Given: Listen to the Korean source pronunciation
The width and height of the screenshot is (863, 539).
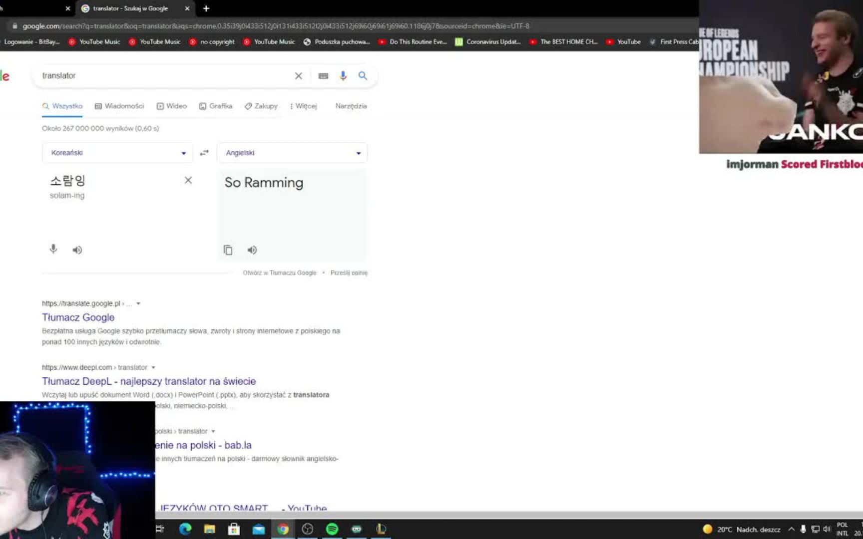Looking at the screenshot, I should pyautogui.click(x=77, y=250).
